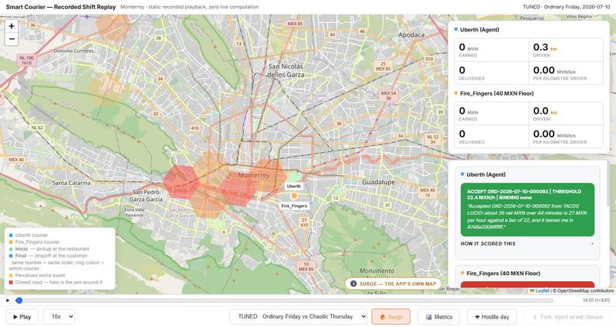Zoom out the map with minus button

(x=11, y=39)
